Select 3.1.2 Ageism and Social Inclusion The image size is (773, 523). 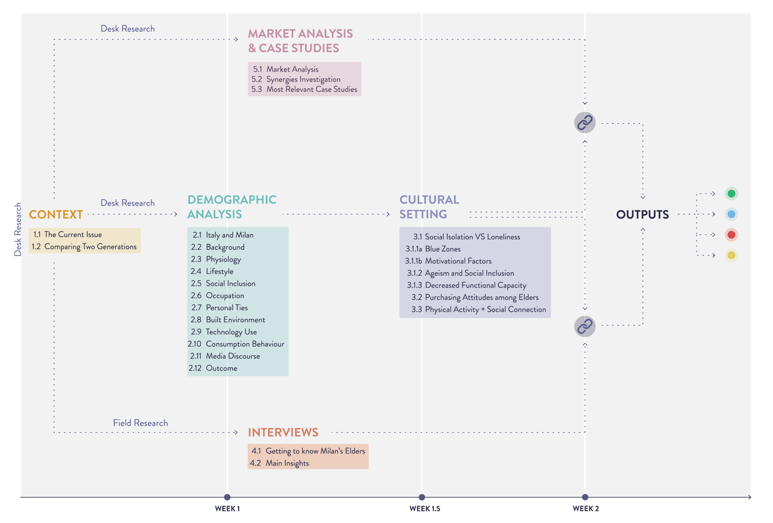coord(460,273)
